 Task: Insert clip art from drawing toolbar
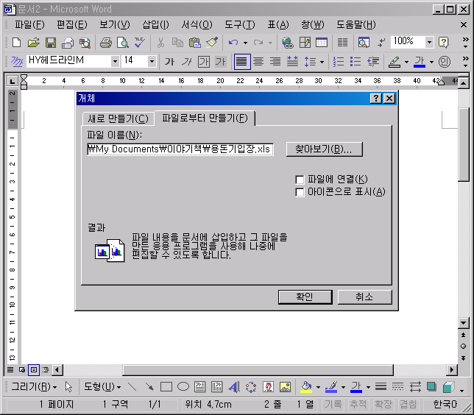[268, 386]
